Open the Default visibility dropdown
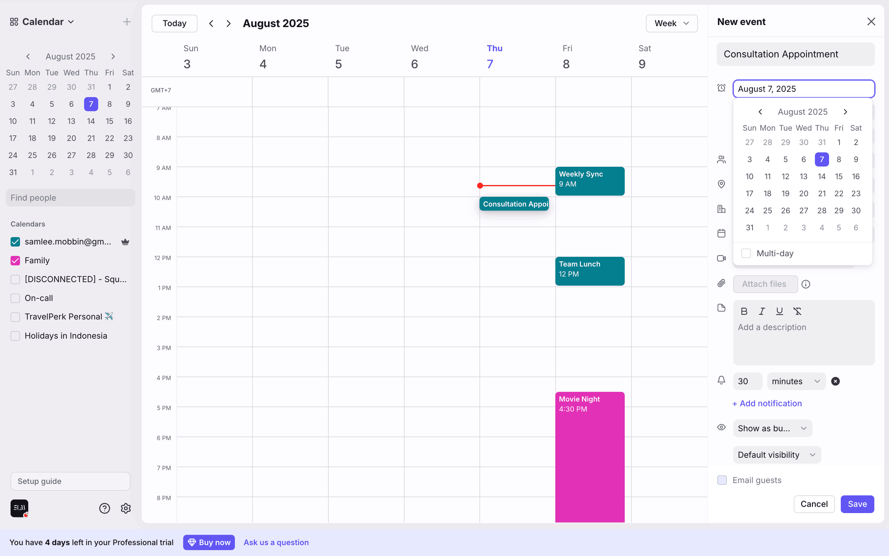The image size is (889, 556). [777, 455]
